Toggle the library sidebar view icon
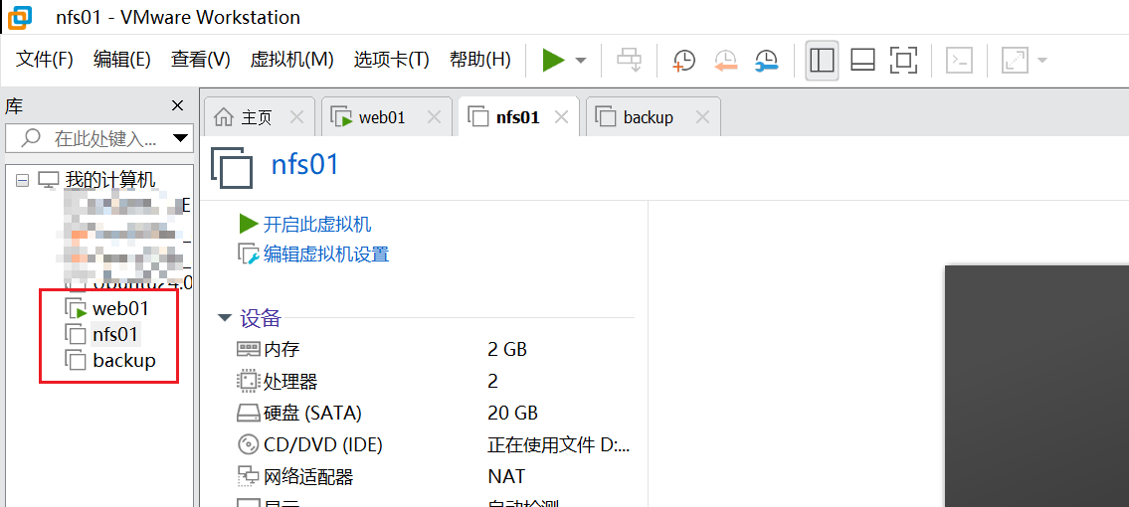Viewport: 1129px width, 507px height. point(822,61)
